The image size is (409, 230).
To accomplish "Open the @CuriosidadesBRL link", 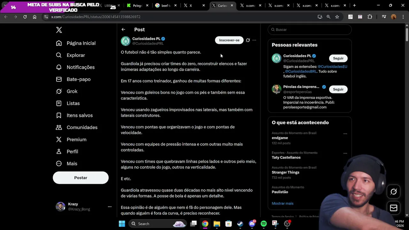I will (x=301, y=72).
